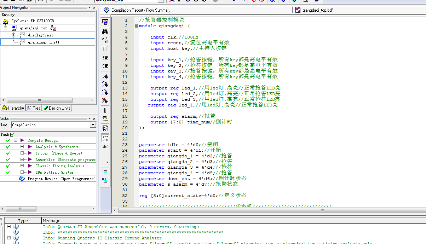
Task: Toggle line numbers display icon (267/268)
Action: (x=105, y=138)
